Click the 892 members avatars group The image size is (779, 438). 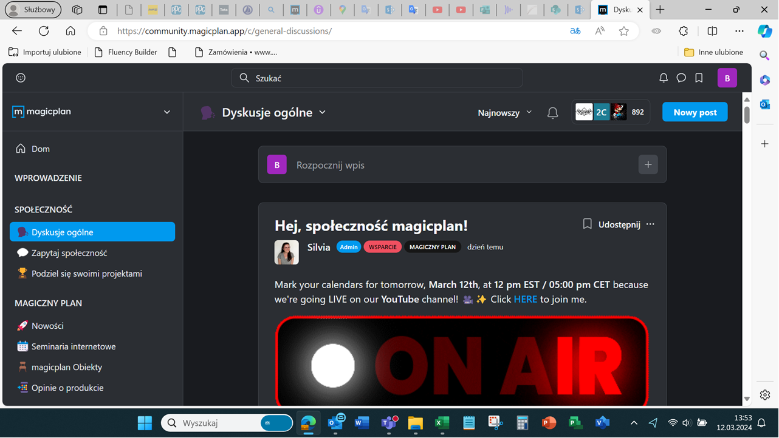click(x=610, y=112)
